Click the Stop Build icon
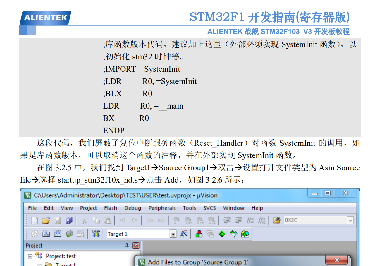The image size is (370, 266). (x=80, y=234)
